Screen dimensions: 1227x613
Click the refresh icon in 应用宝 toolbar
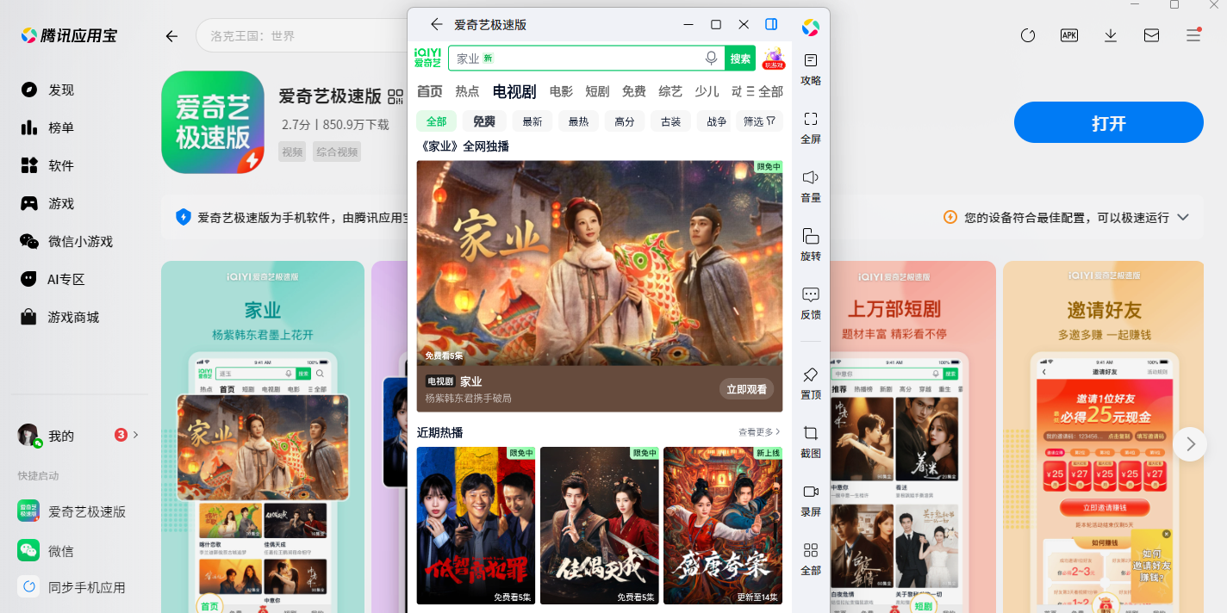pyautogui.click(x=1028, y=35)
